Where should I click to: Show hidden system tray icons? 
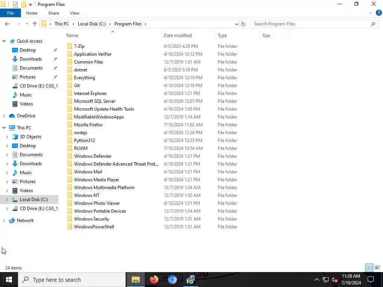click(x=316, y=280)
